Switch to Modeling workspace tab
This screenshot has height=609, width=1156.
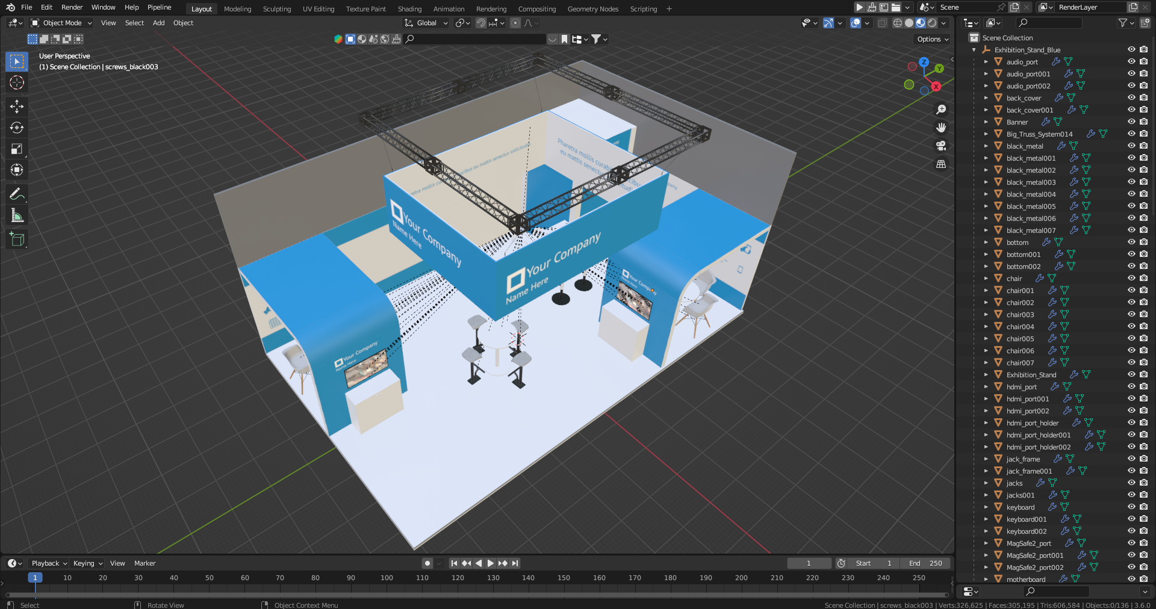(237, 9)
